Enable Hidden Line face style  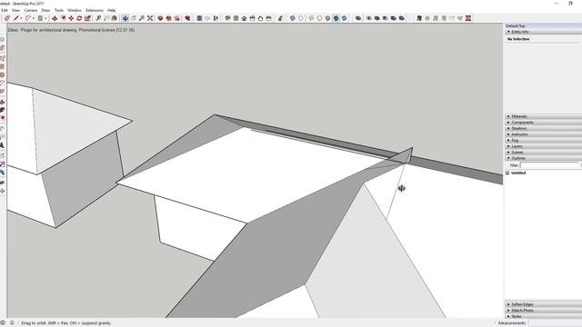(319, 18)
